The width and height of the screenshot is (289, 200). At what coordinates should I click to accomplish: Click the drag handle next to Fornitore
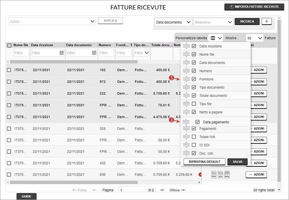186,79
